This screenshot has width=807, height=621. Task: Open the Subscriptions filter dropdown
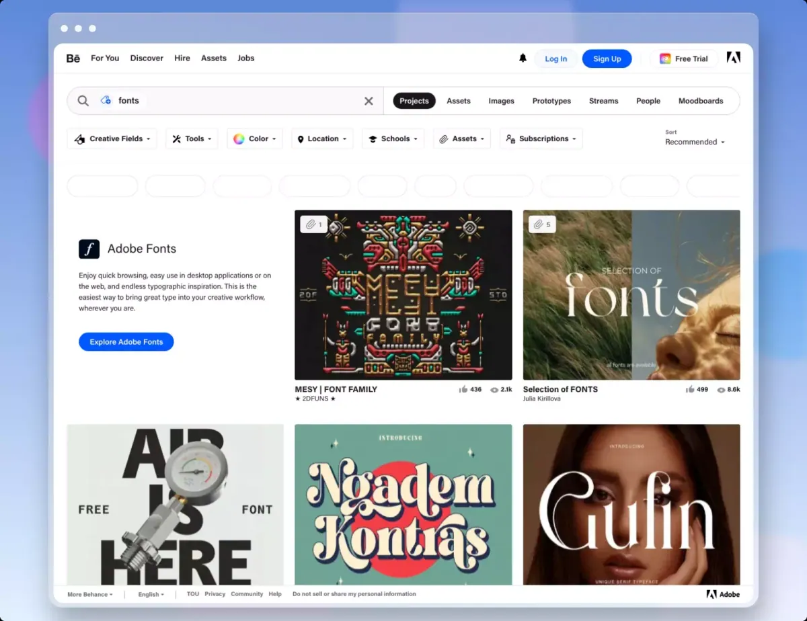click(541, 138)
